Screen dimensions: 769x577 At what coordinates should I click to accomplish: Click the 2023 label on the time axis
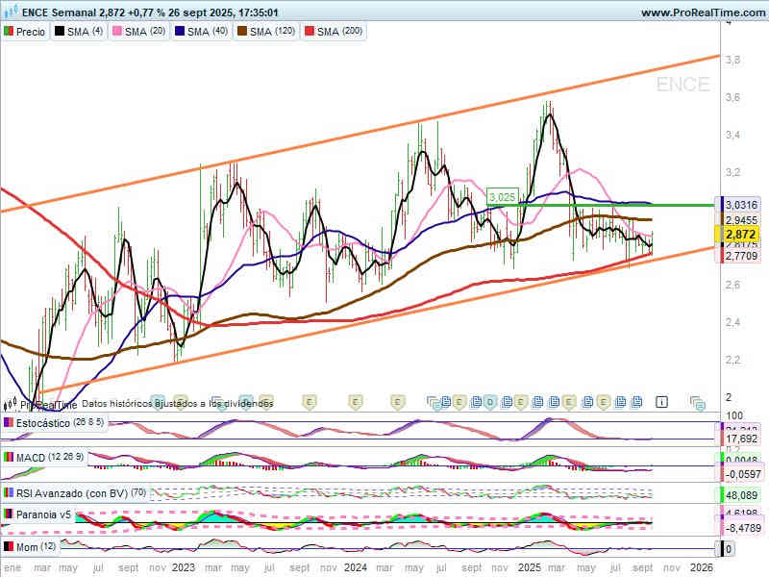click(184, 567)
